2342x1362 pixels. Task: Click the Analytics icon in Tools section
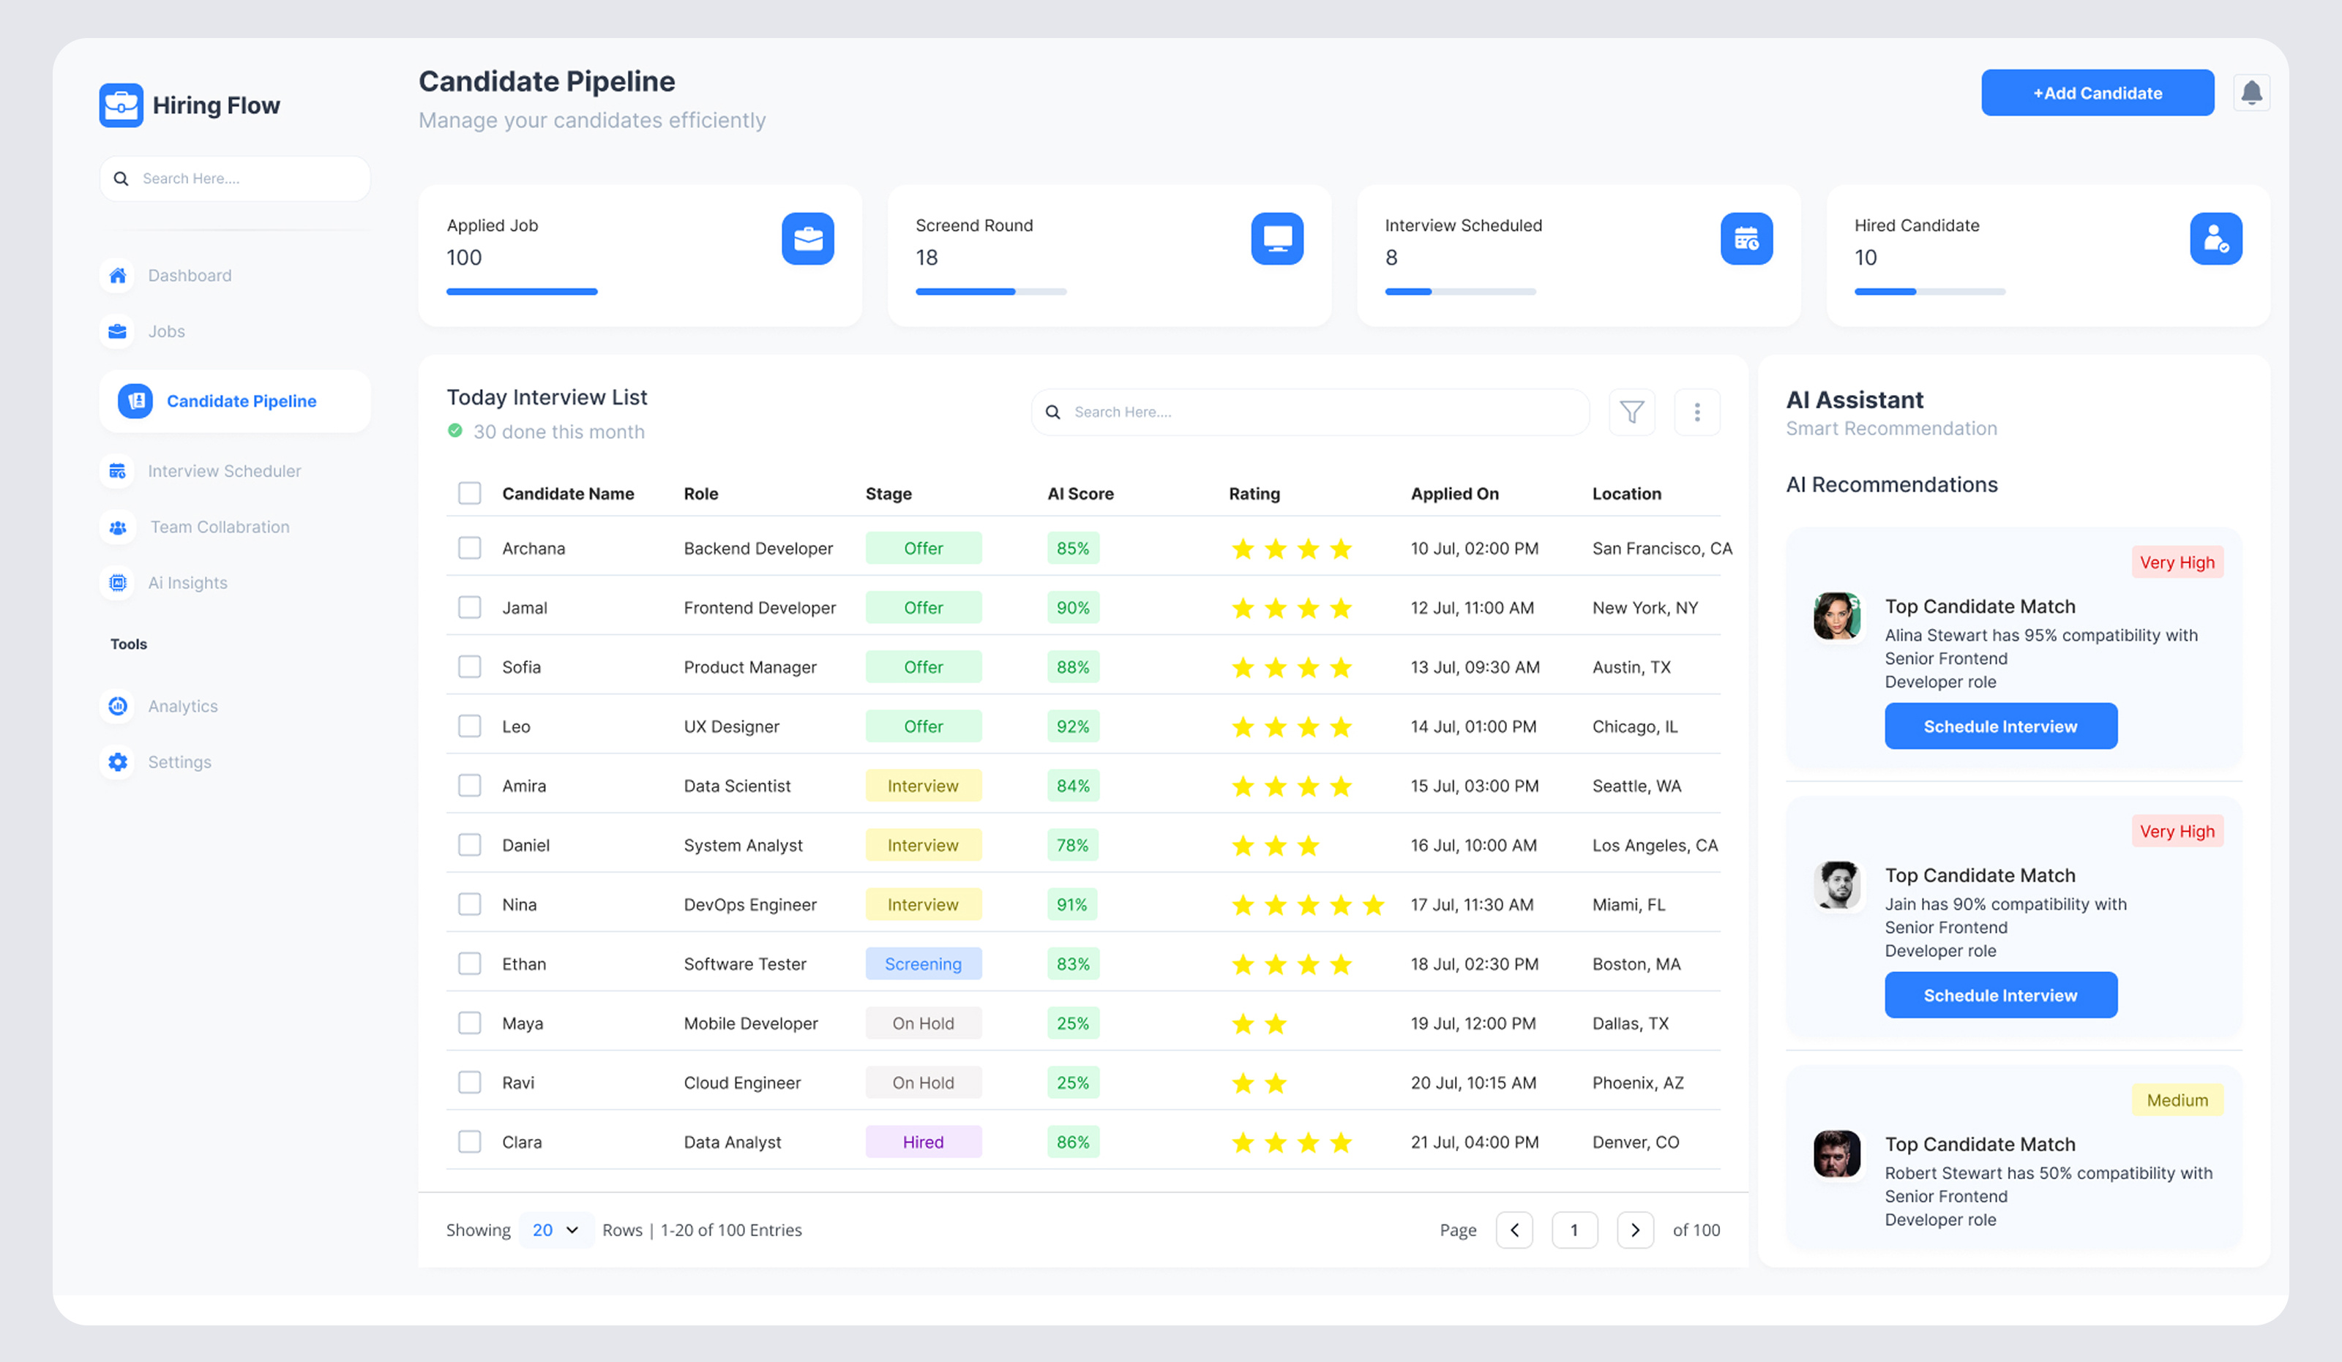point(117,706)
